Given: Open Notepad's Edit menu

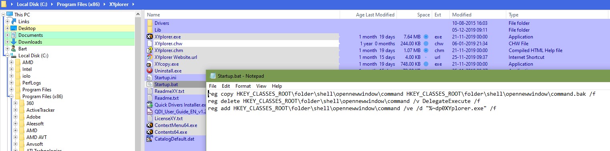Looking at the screenshot, I should coord(226,86).
